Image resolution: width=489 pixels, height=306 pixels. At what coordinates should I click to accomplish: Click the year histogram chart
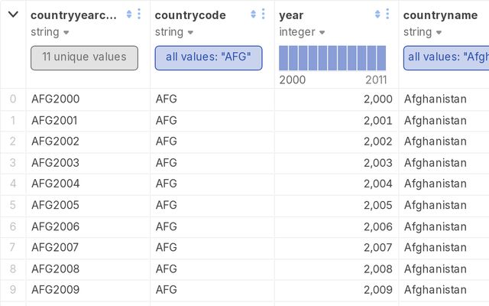click(332, 58)
